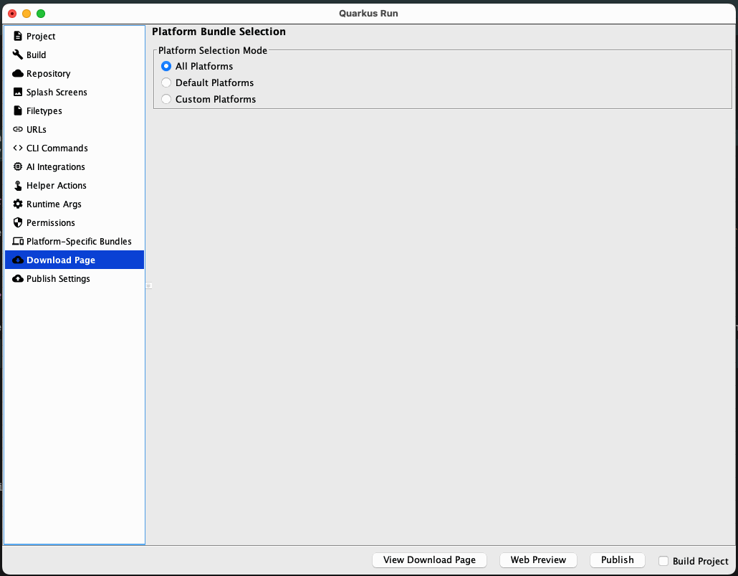Click the URLs link chain icon
Viewport: 738px width, 576px height.
point(18,129)
